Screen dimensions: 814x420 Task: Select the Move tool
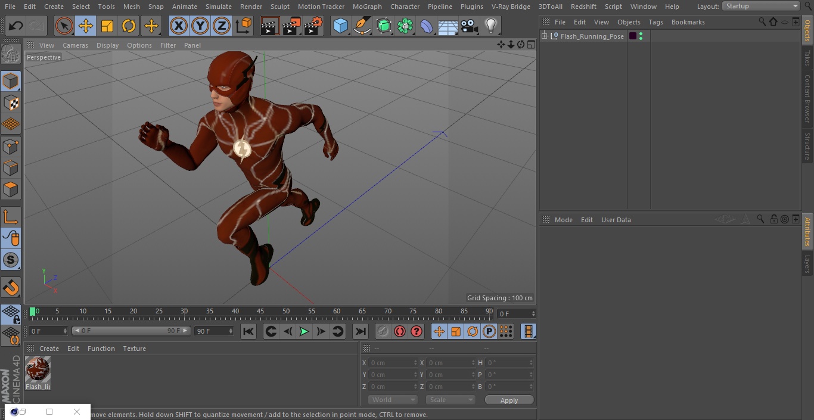coord(86,26)
